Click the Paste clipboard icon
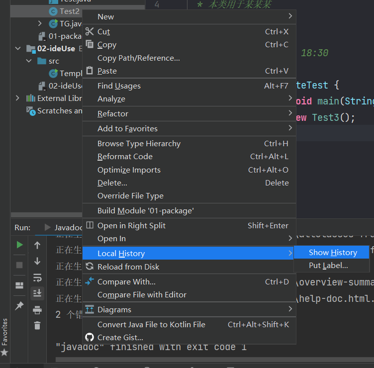 (x=90, y=71)
